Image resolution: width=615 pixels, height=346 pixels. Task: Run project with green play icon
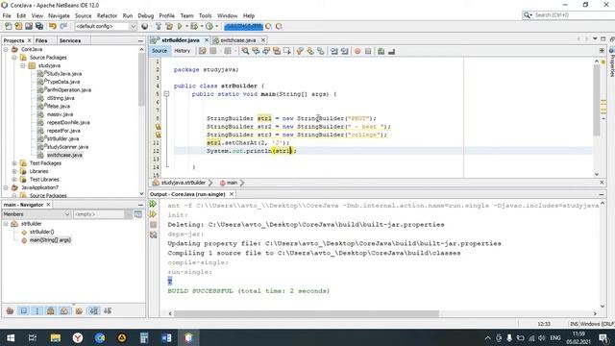[x=180, y=26]
